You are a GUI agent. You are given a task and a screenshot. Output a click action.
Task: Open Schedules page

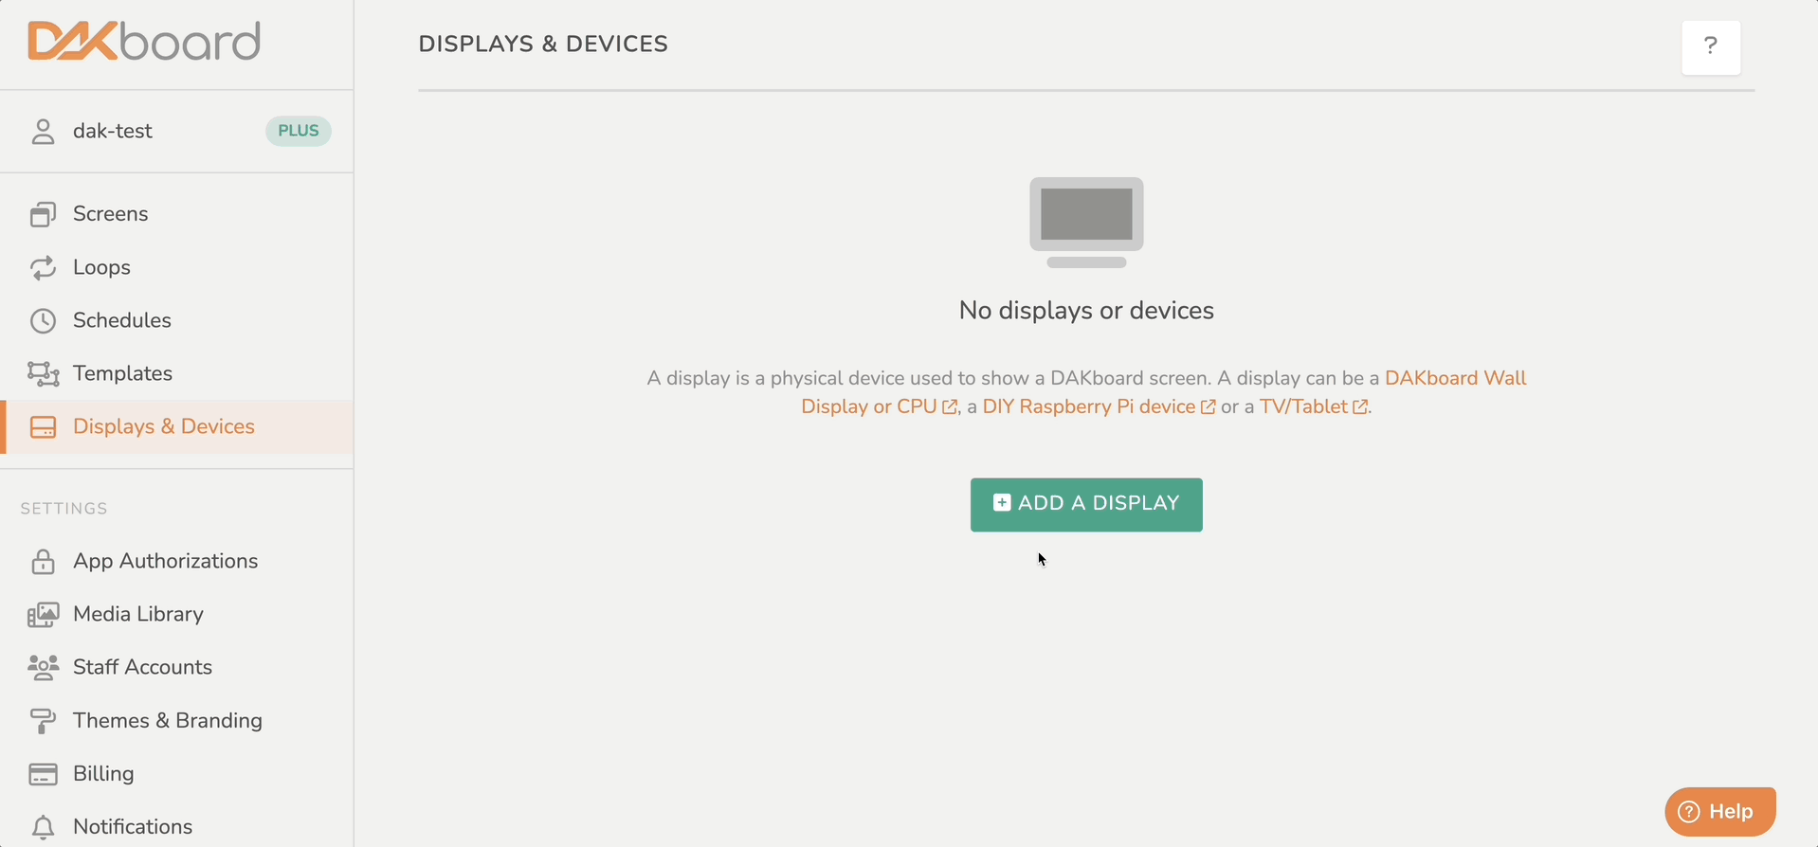pyautogui.click(x=122, y=320)
